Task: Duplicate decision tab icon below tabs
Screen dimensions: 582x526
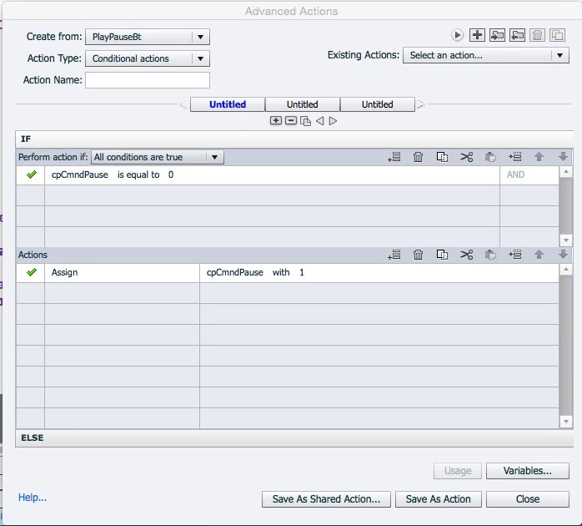Action: coord(305,121)
